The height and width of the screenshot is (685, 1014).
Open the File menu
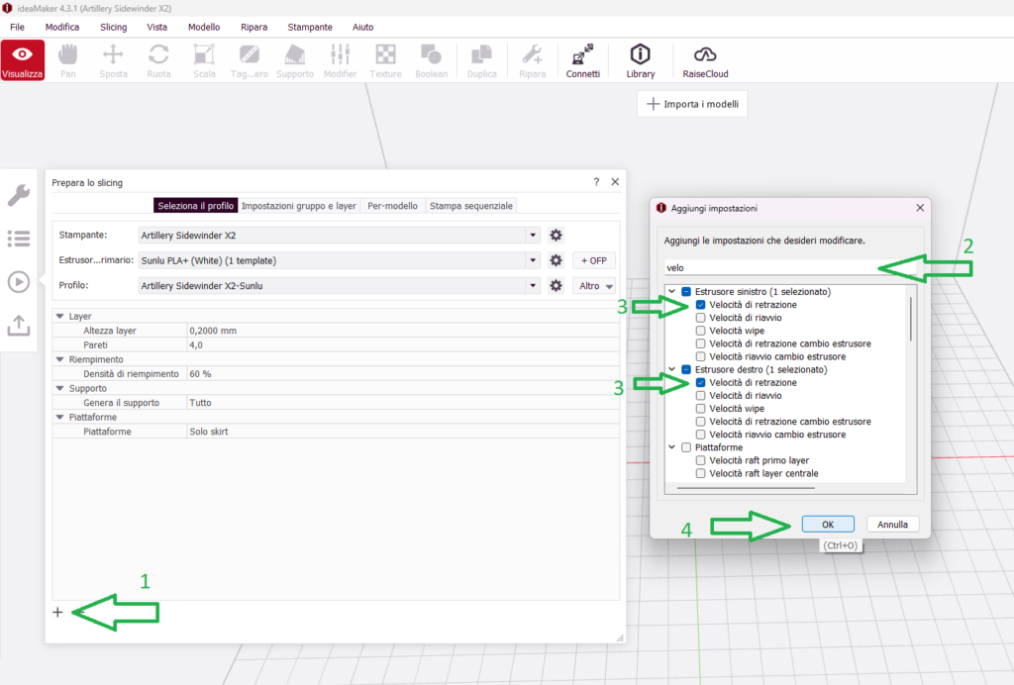tap(18, 27)
